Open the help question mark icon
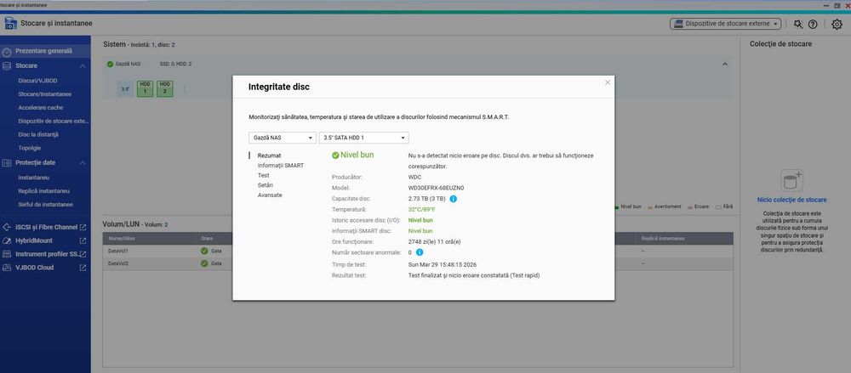 [813, 24]
